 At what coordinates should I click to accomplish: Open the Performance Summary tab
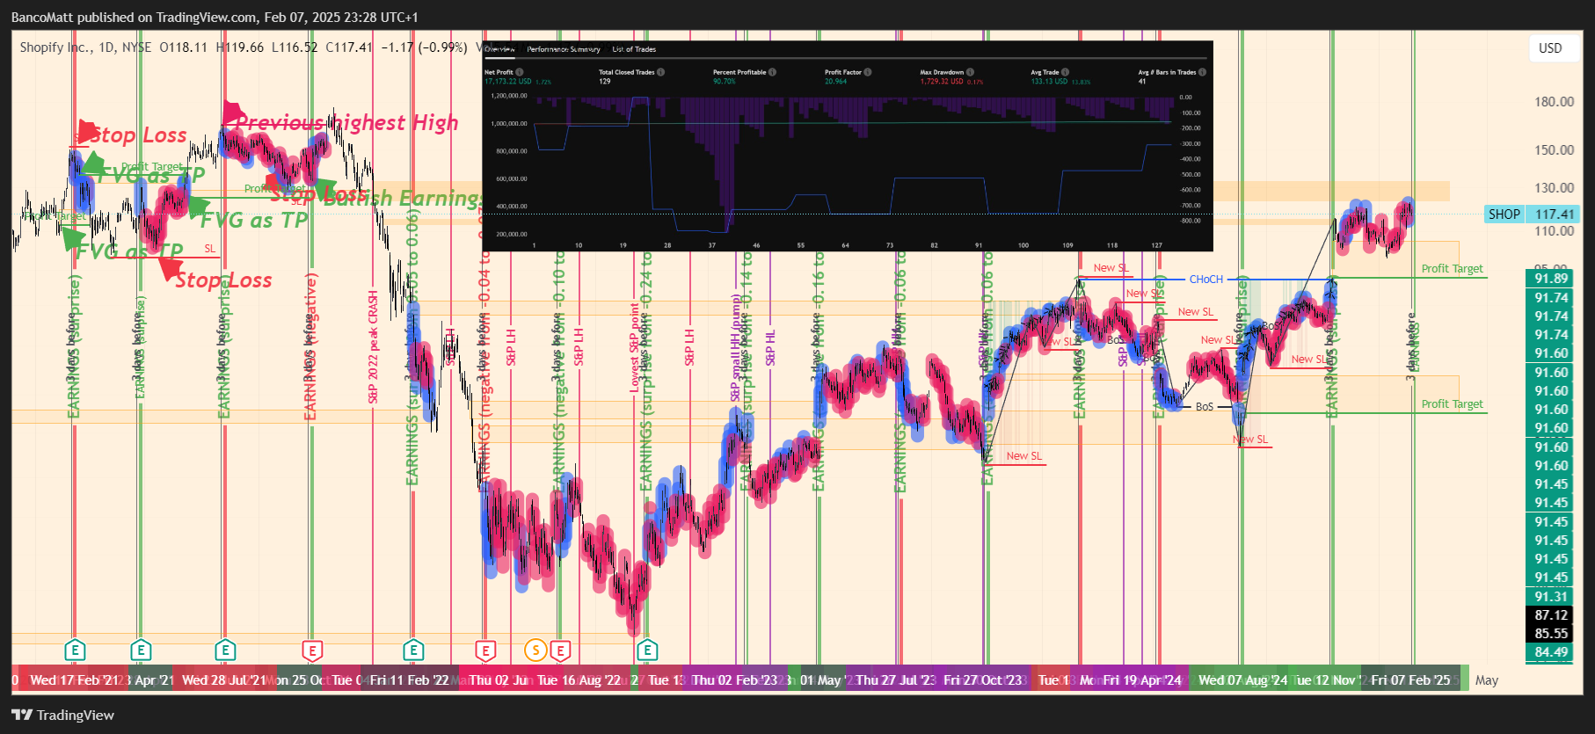(x=564, y=49)
